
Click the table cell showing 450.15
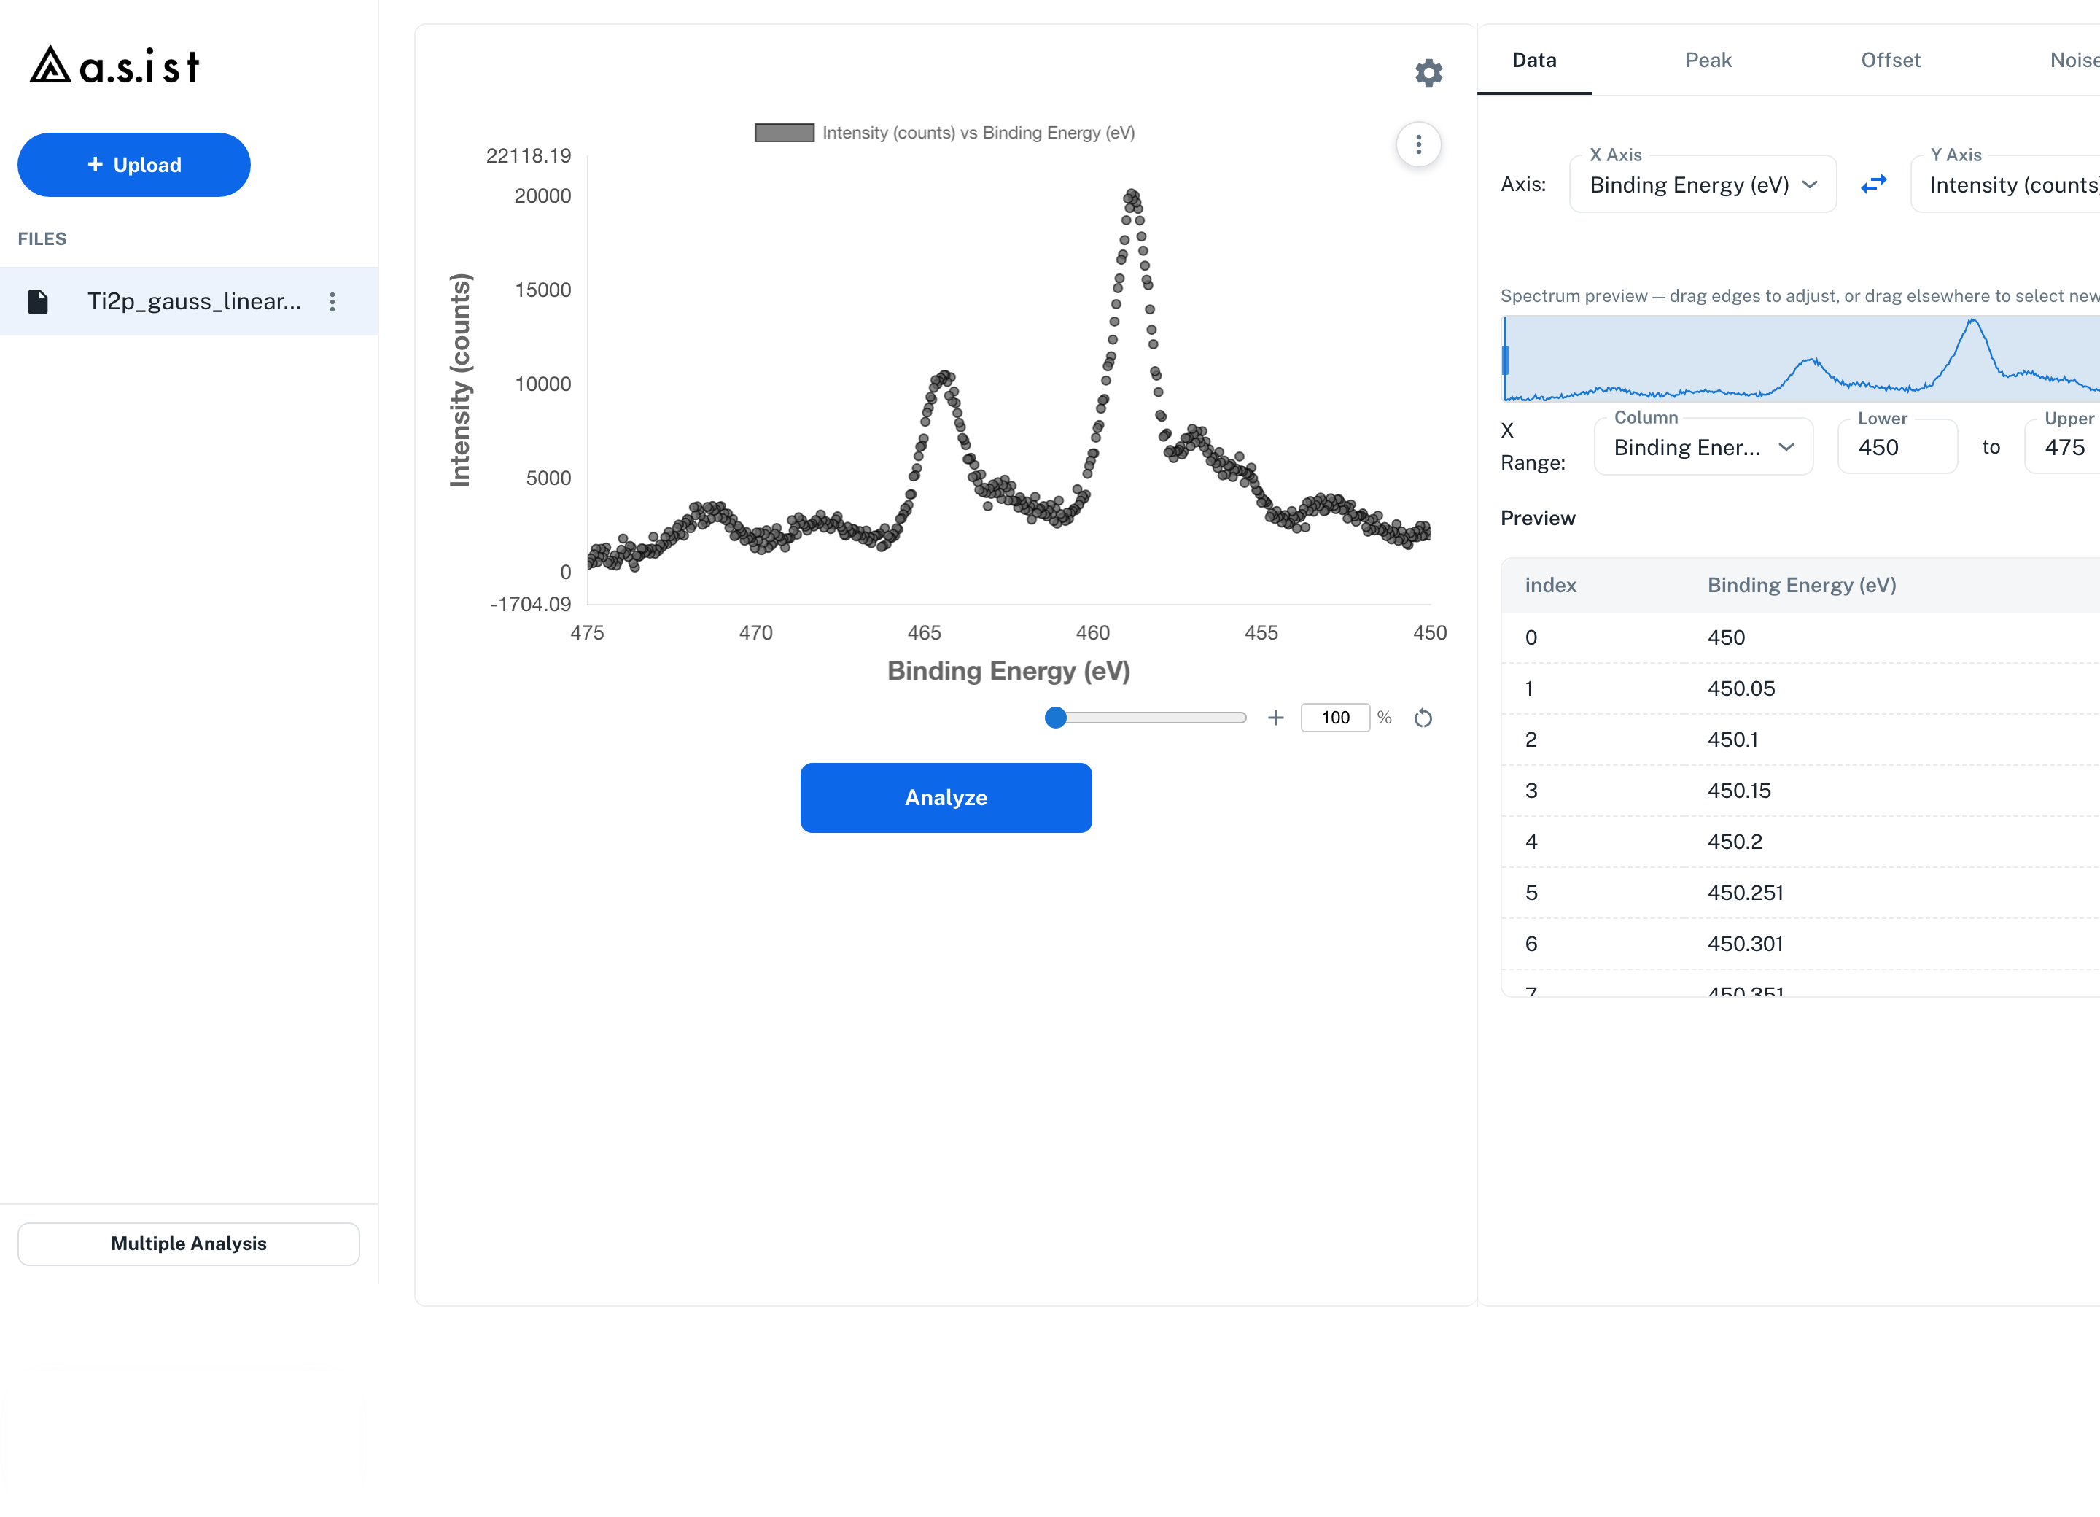1740,791
